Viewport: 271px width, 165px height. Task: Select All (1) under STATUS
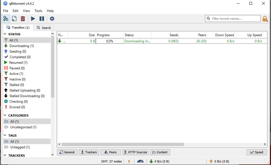click(x=27, y=40)
